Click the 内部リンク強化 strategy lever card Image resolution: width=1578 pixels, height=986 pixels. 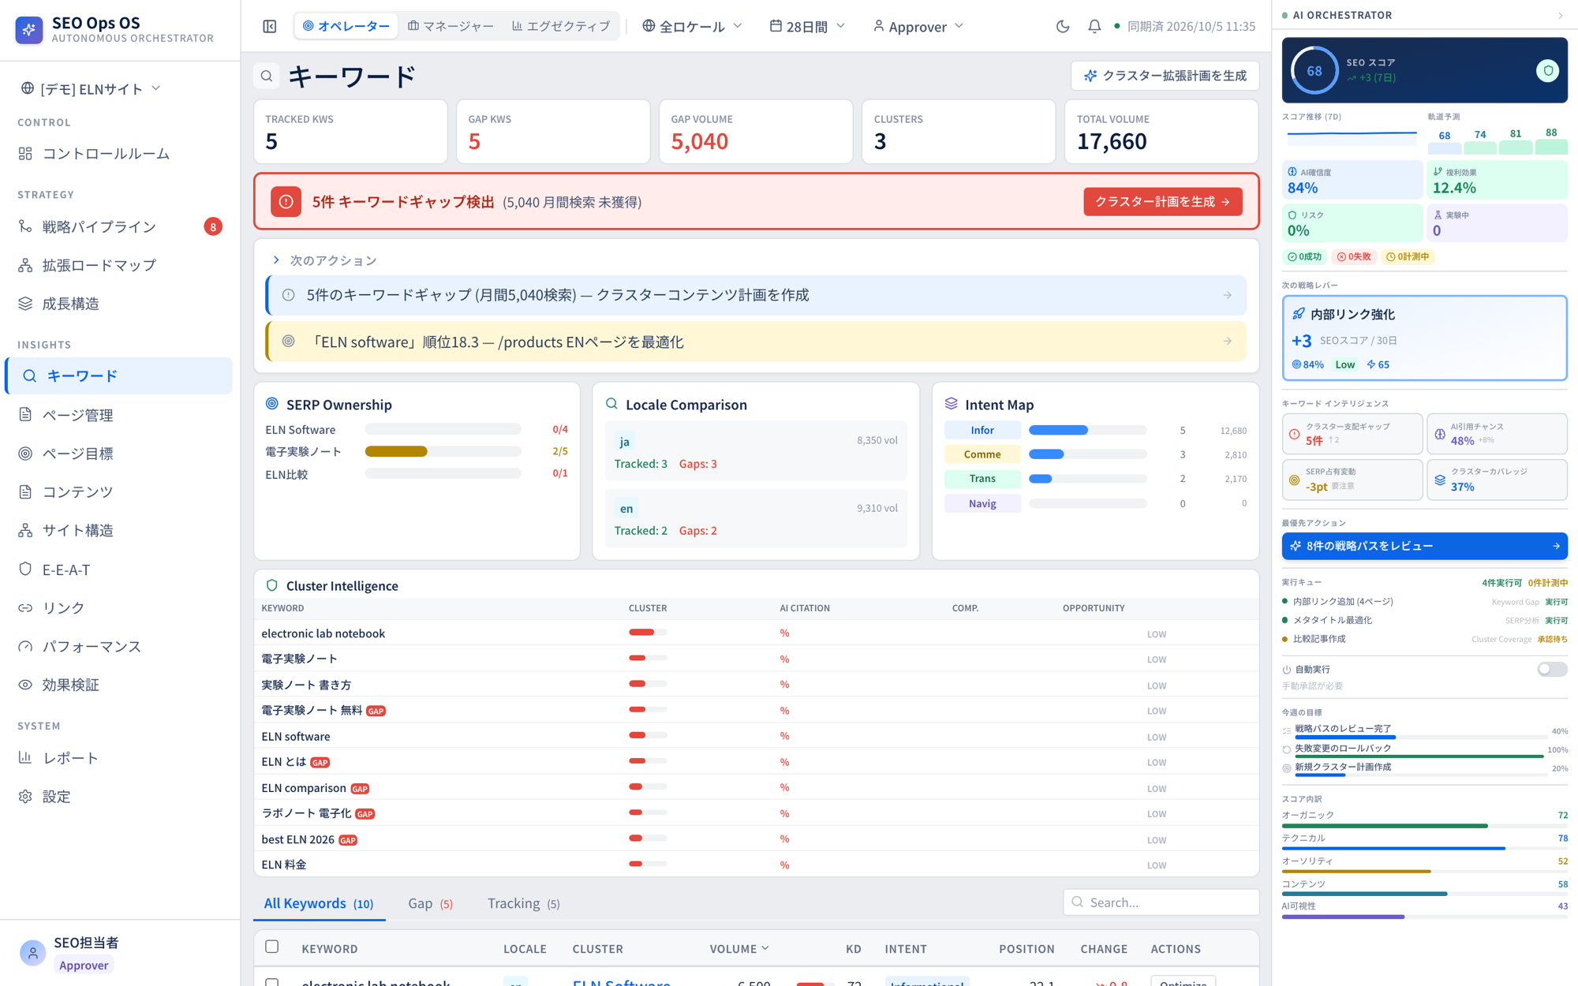click(x=1424, y=338)
